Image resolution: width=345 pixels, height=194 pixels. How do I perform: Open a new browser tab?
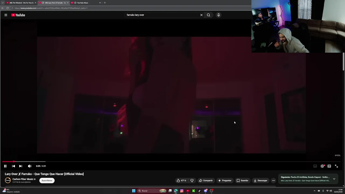pyautogui.click(x=105, y=3)
